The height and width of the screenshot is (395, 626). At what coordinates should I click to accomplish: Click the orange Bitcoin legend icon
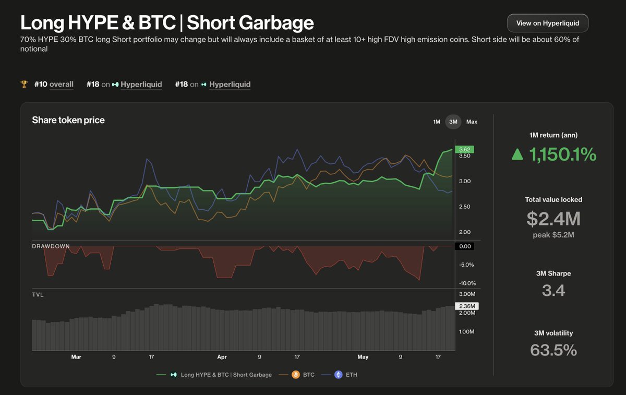coord(295,375)
